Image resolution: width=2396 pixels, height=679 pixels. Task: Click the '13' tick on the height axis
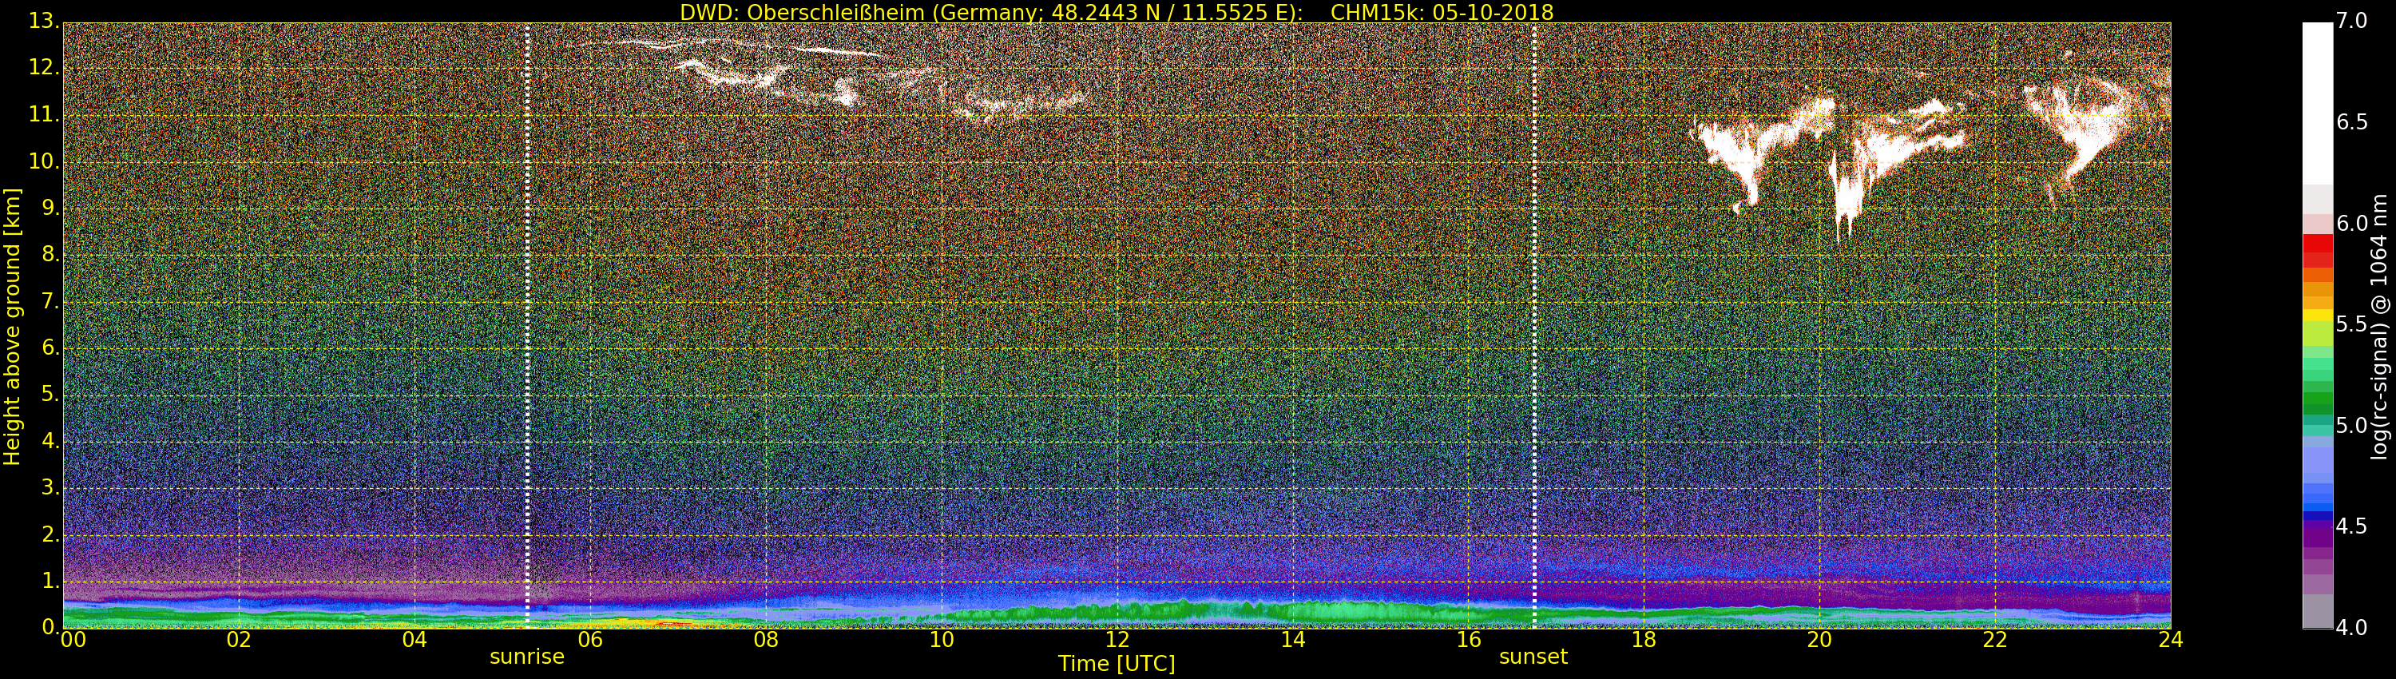coord(43,21)
